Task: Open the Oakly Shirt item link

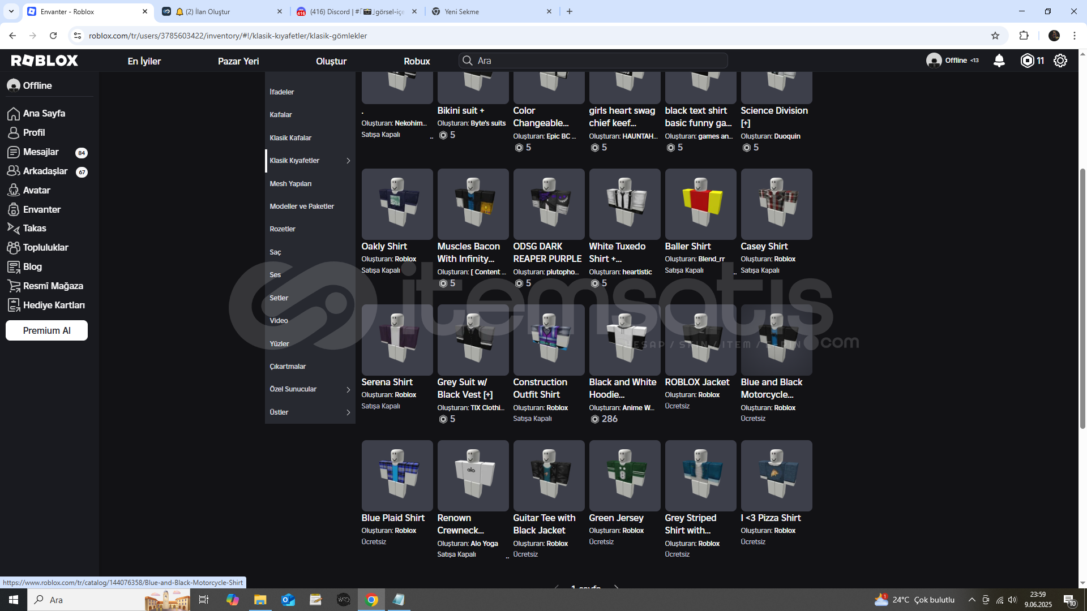Action: 384,246
